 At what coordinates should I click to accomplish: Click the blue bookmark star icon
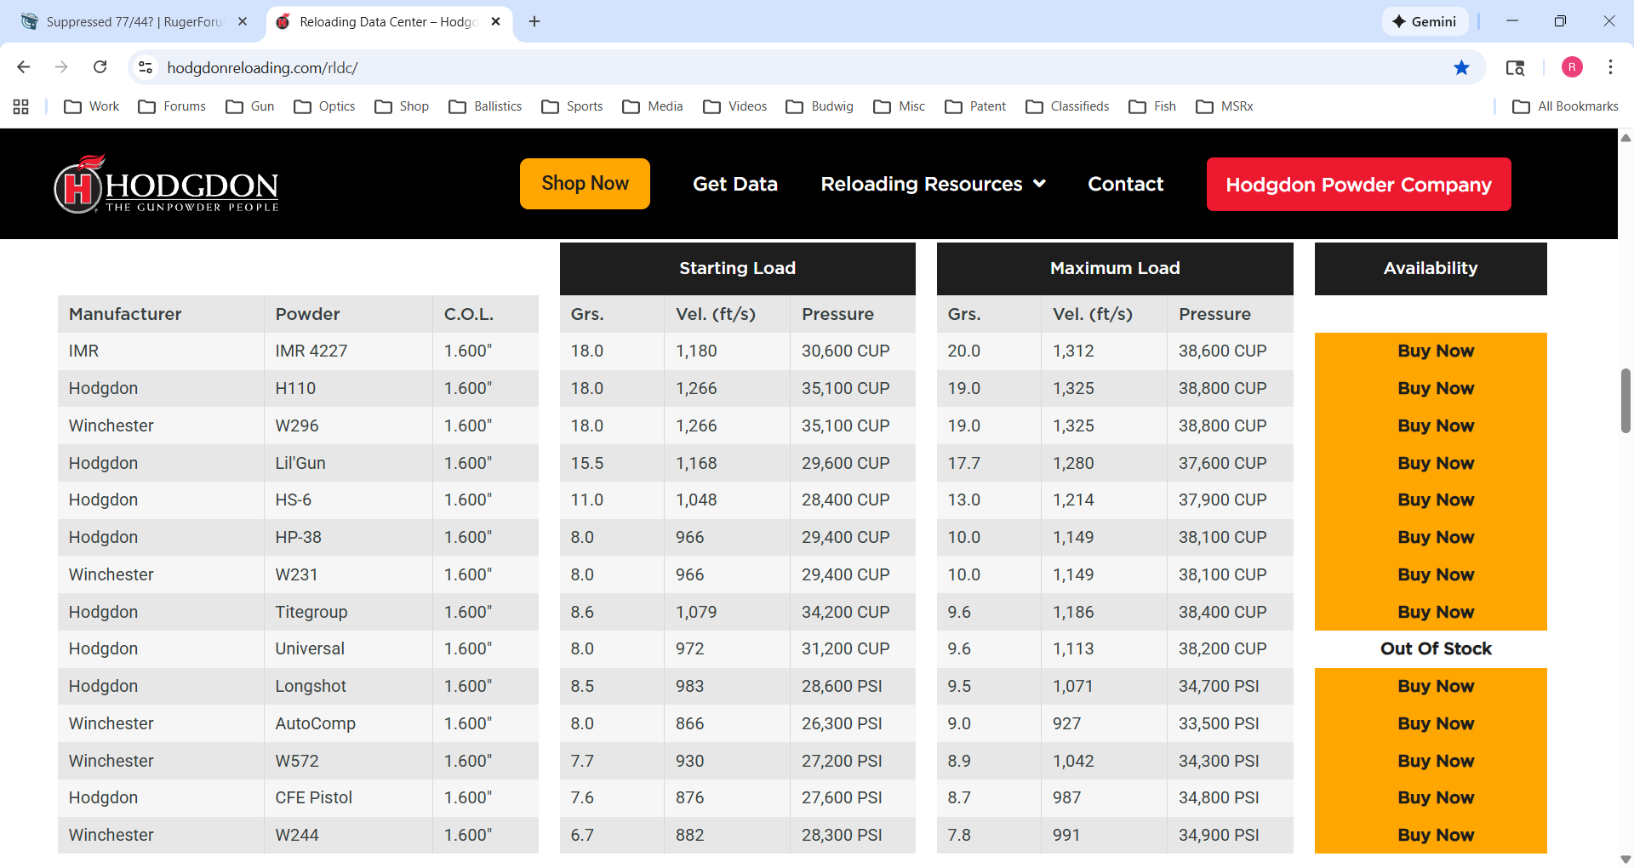click(x=1461, y=67)
